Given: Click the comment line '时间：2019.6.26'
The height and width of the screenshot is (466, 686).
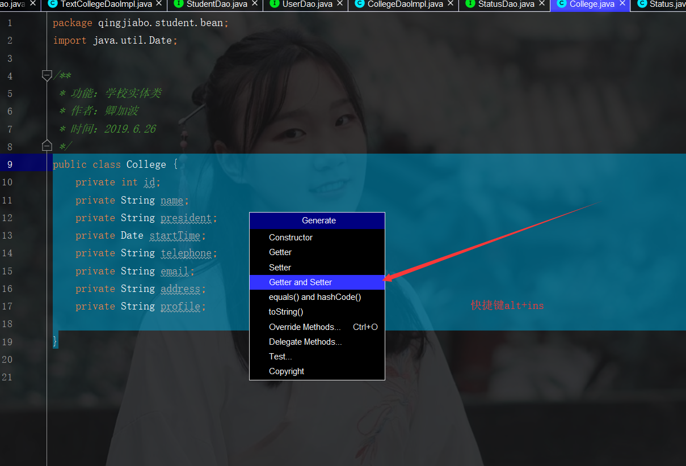Looking at the screenshot, I should (107, 129).
